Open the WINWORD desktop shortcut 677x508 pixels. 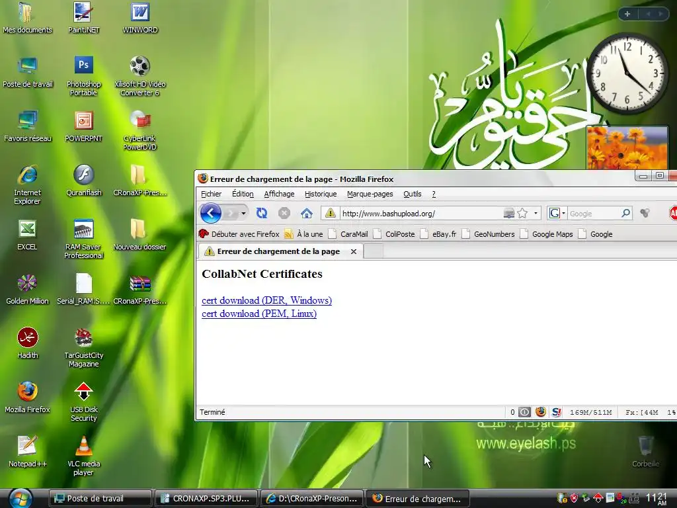point(140,18)
